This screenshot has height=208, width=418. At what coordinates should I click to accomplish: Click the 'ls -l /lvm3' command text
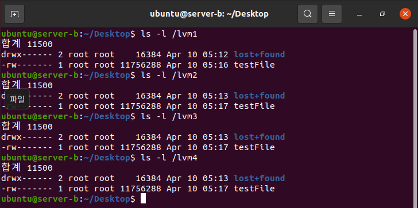click(x=169, y=116)
